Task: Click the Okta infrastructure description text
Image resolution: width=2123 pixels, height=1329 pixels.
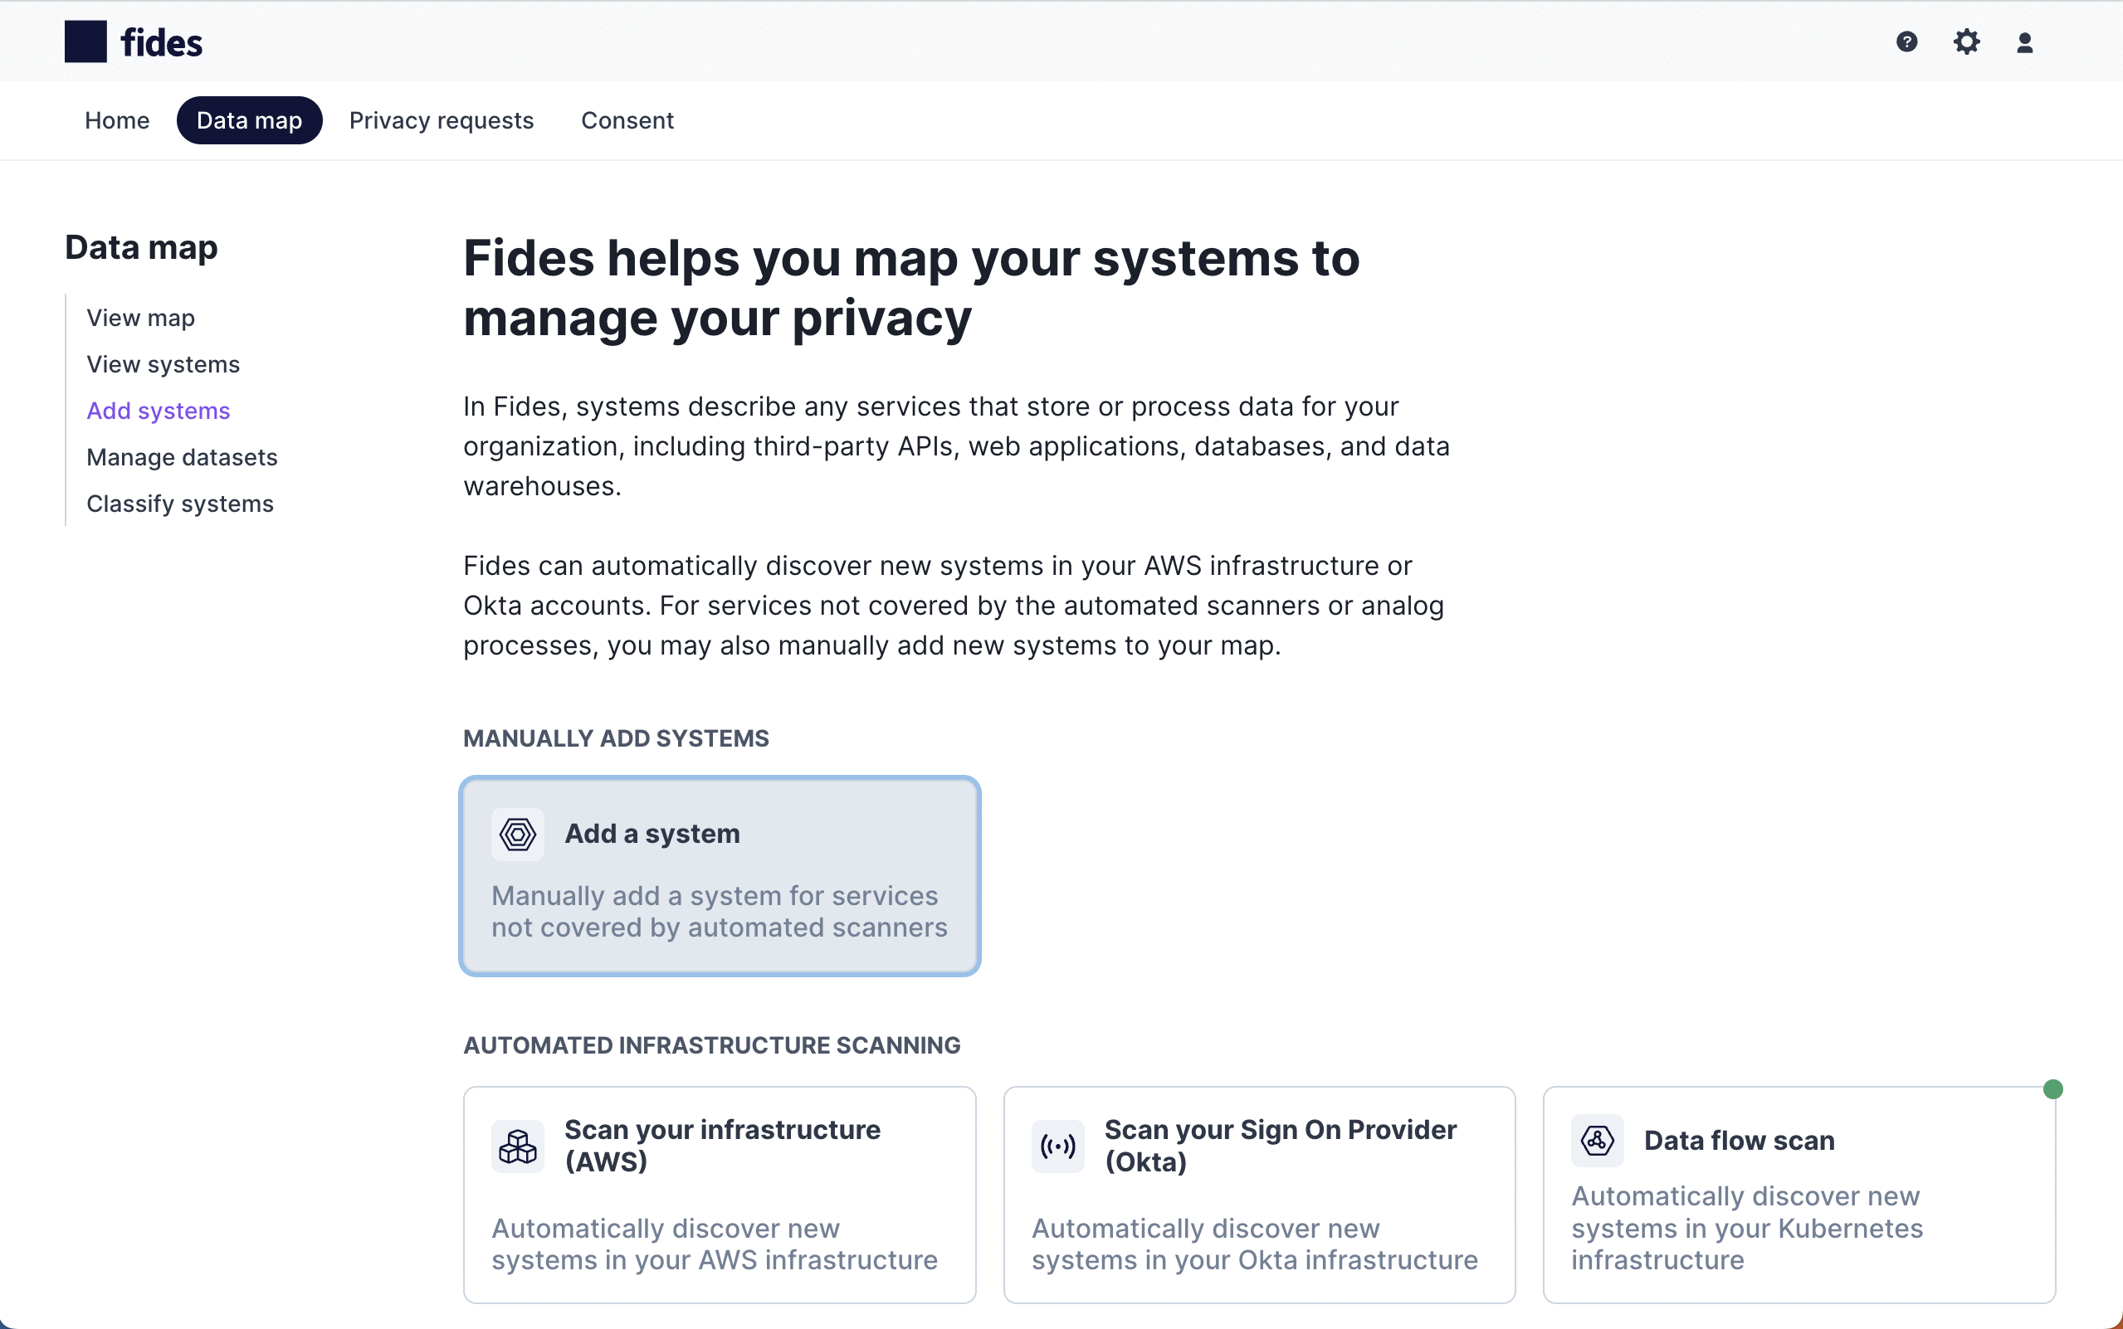Action: (x=1254, y=1244)
